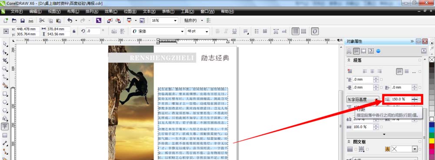Select the Polygon tool in toolbox

[x=5, y=110]
